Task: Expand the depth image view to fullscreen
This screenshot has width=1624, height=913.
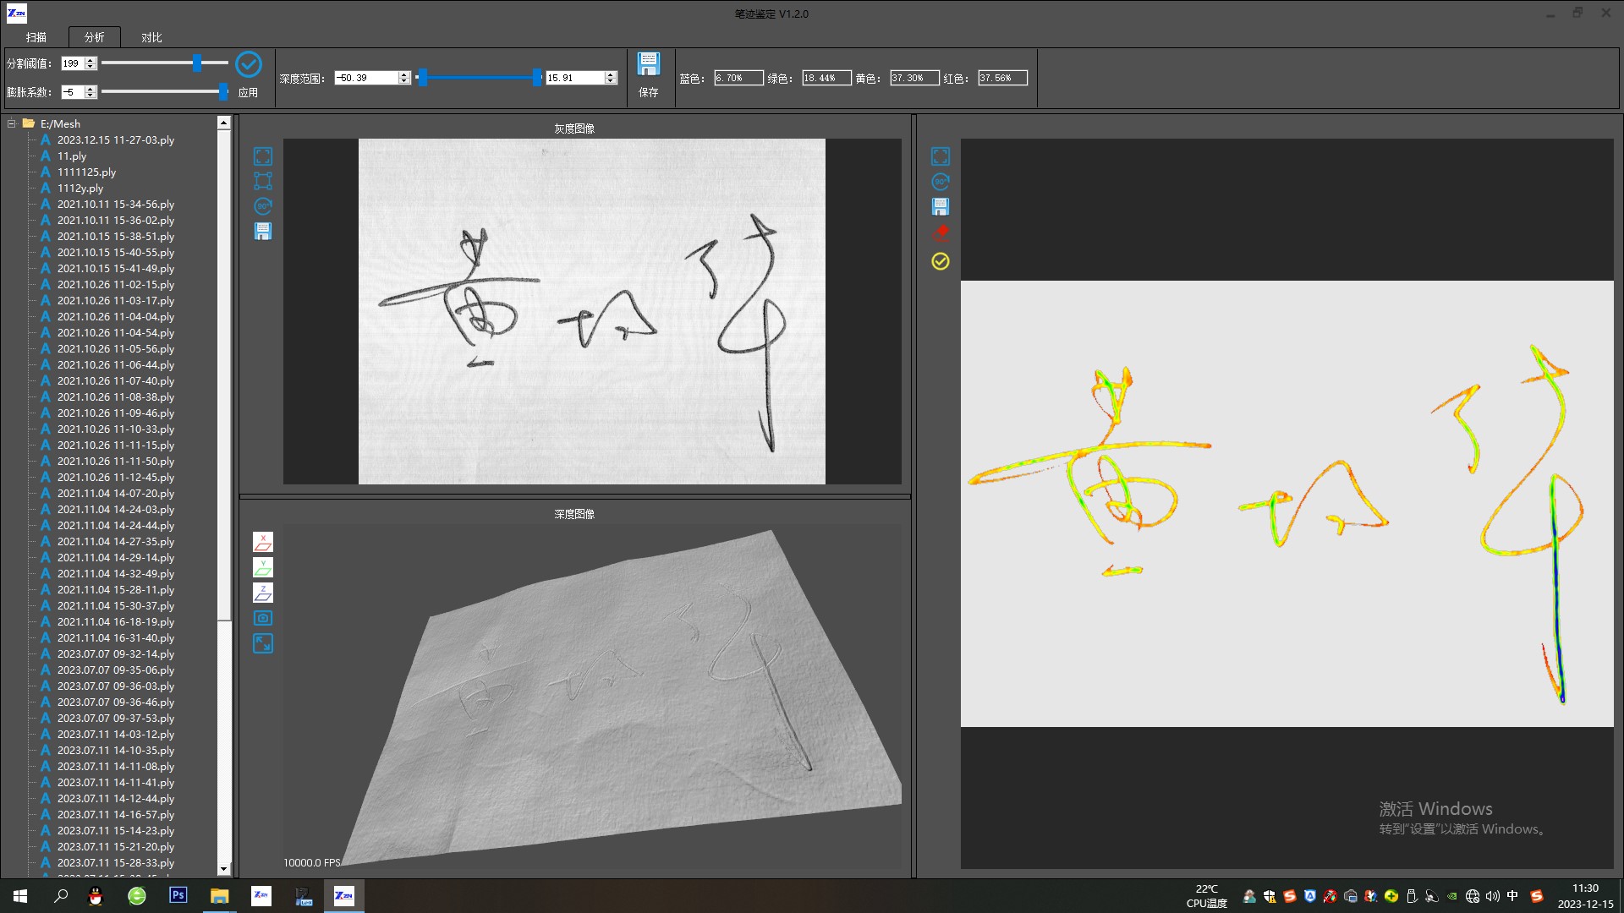Action: (x=263, y=643)
